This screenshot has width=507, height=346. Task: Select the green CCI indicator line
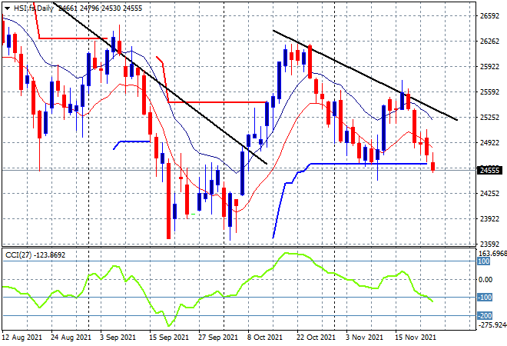click(x=218, y=290)
